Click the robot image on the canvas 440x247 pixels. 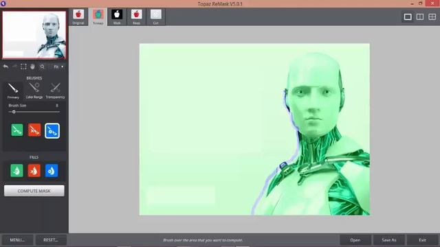(254, 129)
